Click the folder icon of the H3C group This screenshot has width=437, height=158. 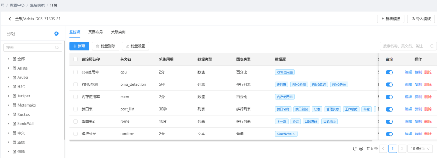pyautogui.click(x=15, y=87)
